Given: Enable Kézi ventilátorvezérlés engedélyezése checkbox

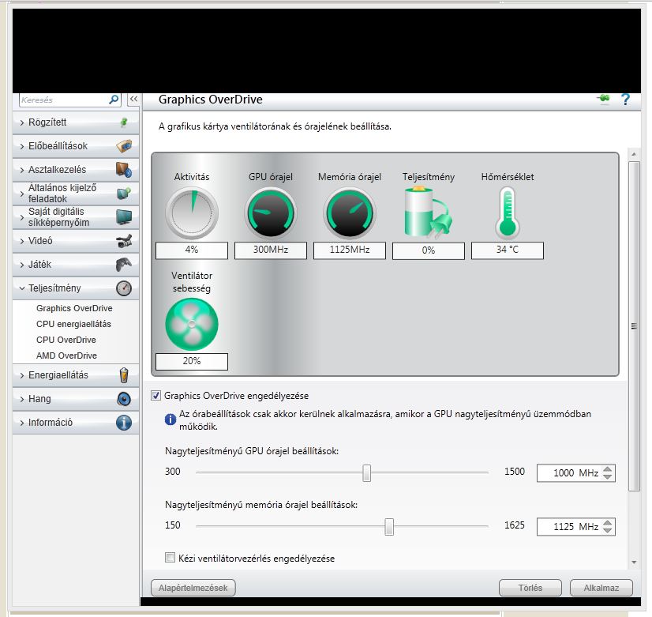Looking at the screenshot, I should (170, 558).
